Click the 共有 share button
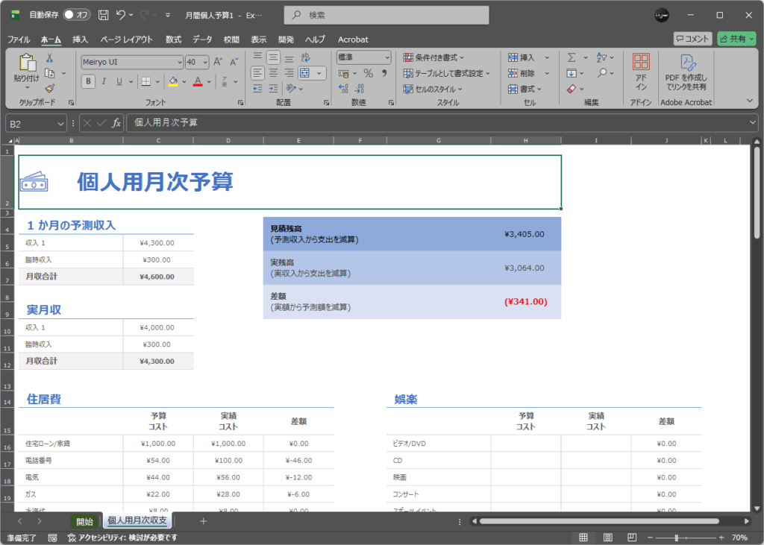 click(736, 39)
